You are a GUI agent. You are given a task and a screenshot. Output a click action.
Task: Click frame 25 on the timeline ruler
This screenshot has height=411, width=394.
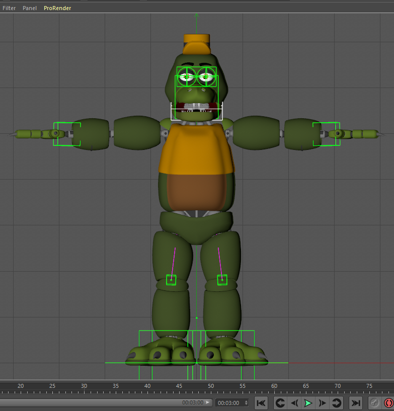[x=52, y=386]
